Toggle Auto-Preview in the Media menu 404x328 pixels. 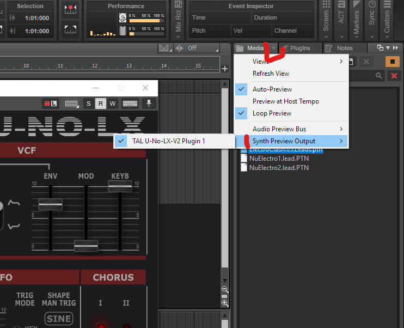coord(291,89)
